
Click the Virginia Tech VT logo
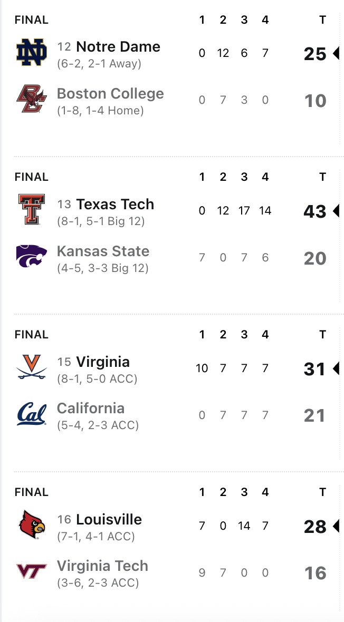pyautogui.click(x=31, y=571)
